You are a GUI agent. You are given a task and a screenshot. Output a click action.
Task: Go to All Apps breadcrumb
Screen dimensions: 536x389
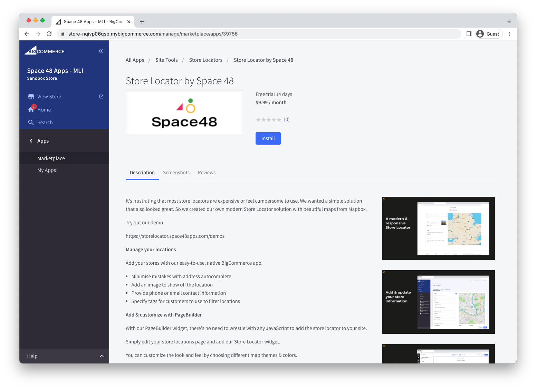click(135, 60)
